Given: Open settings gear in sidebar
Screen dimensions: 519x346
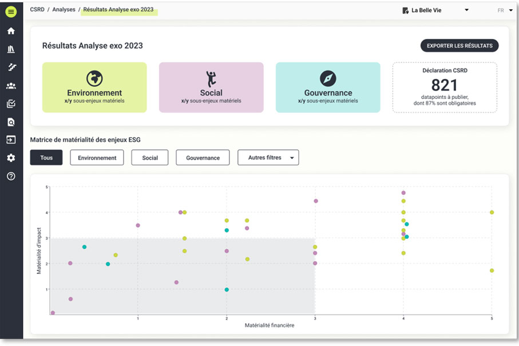Looking at the screenshot, I should coord(11,158).
